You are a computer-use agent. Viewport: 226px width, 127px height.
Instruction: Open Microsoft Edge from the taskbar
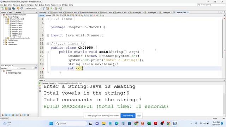117,123
